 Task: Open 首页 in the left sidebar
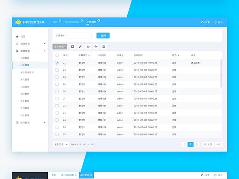tap(23, 37)
